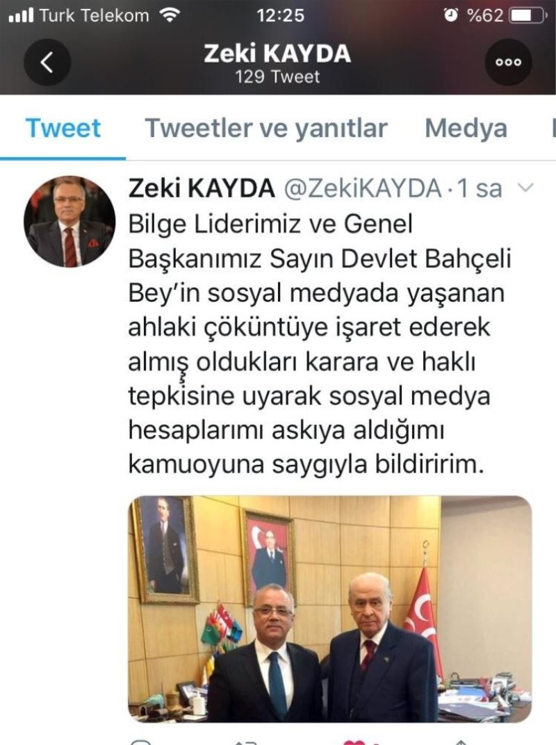This screenshot has height=745, width=556.
Task: Open the tweet by tapping its text
Action: coord(319,344)
